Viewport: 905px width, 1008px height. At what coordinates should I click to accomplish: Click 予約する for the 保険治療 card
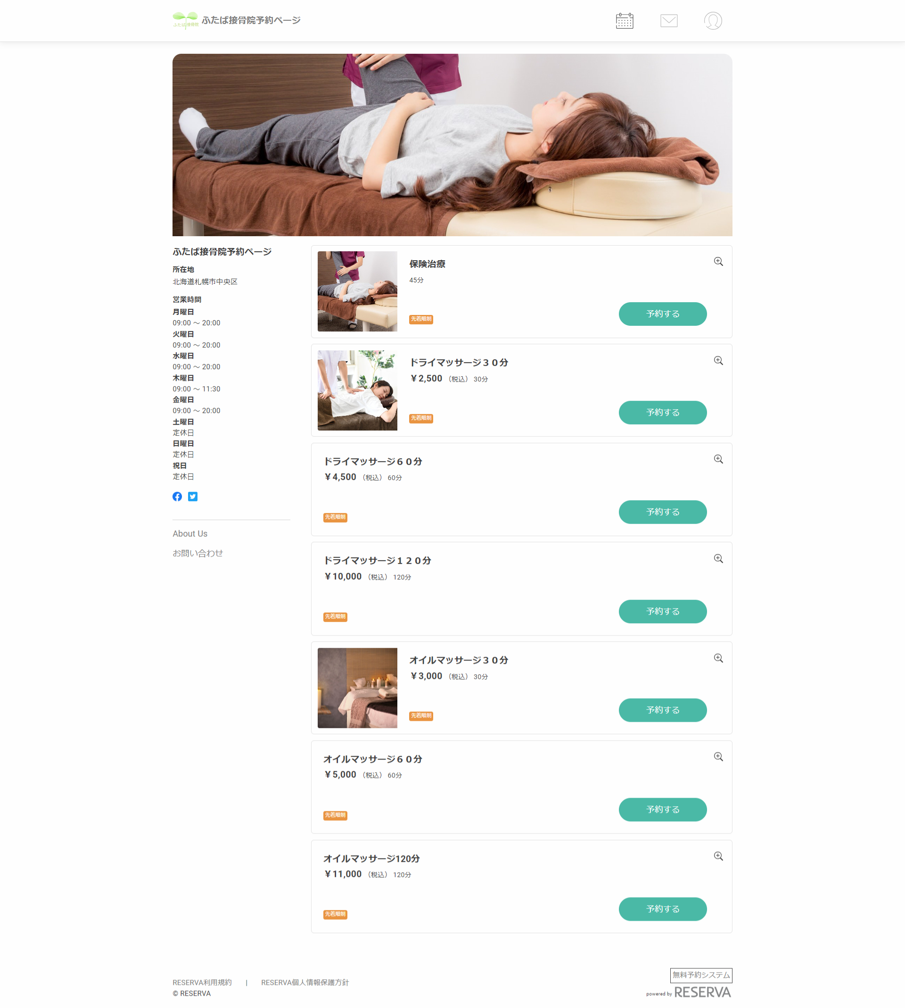pyautogui.click(x=662, y=314)
